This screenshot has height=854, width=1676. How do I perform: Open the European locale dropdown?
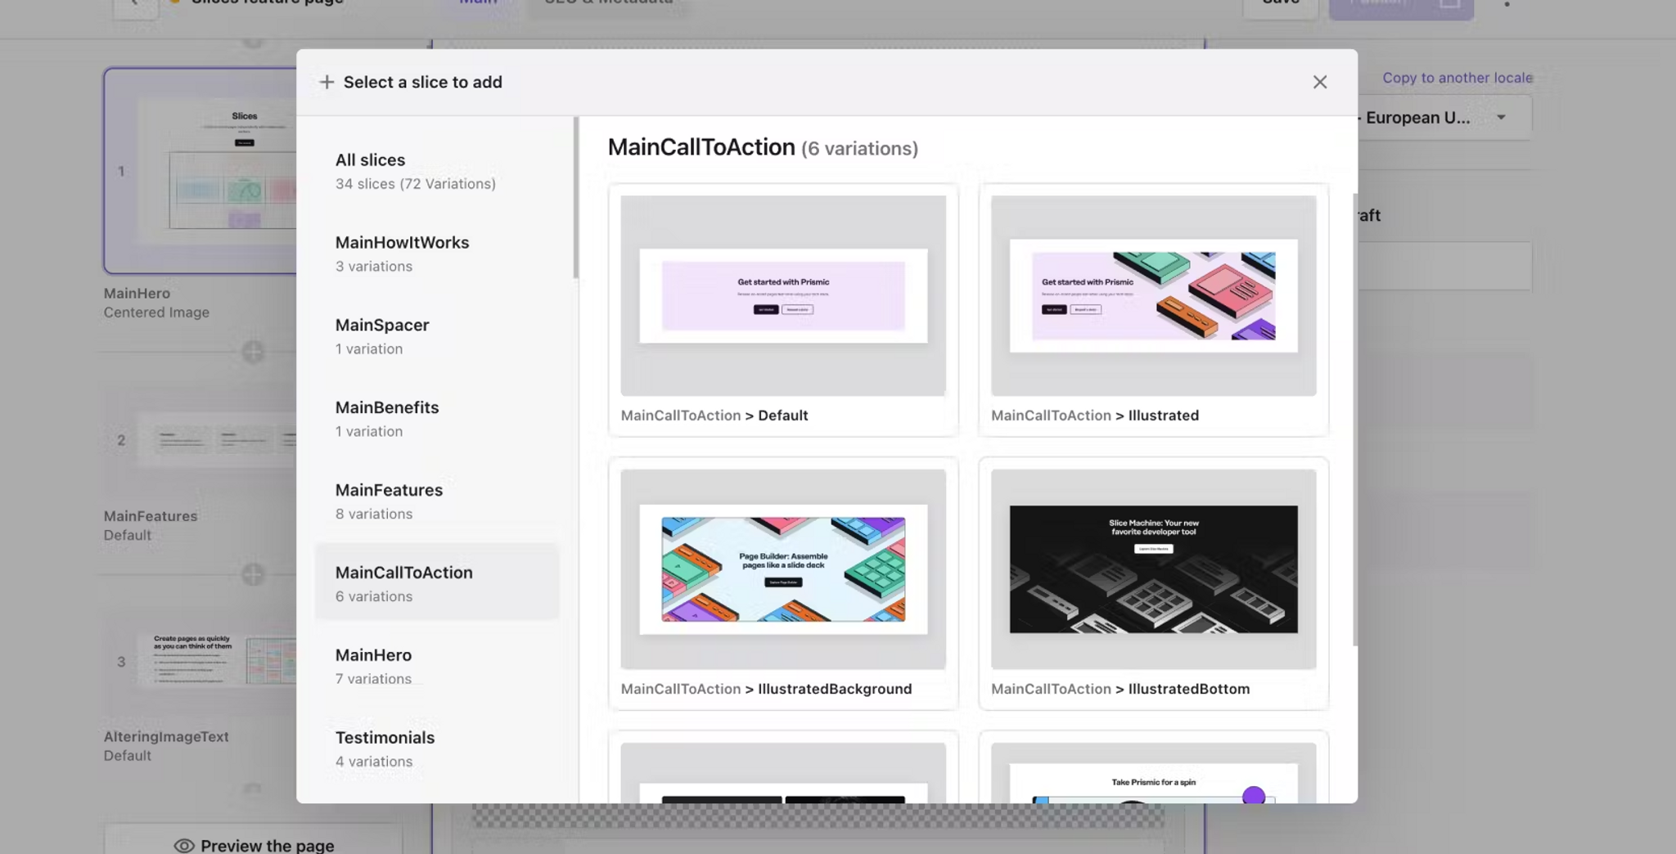pyautogui.click(x=1444, y=117)
